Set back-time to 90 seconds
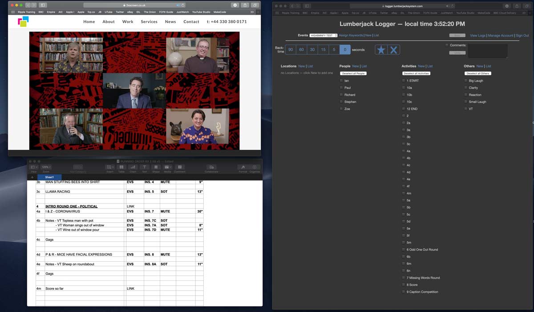 pos(291,50)
